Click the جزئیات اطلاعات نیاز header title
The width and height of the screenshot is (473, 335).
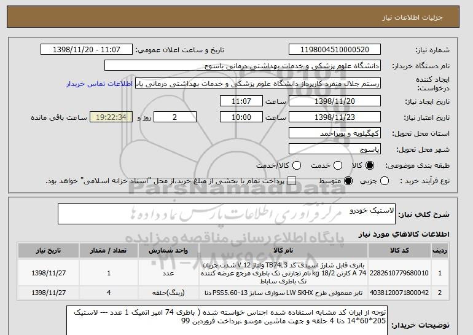(412, 17)
